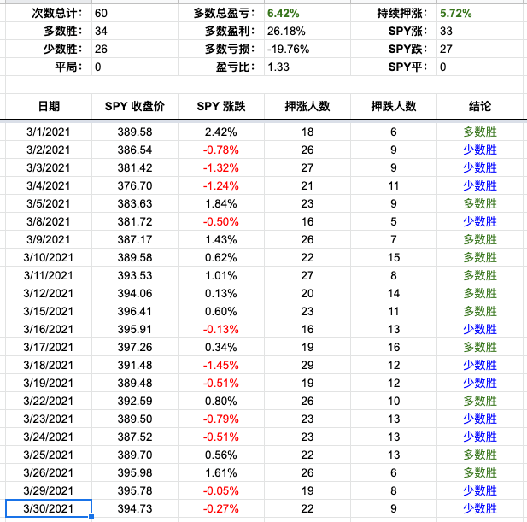527x522 pixels.
Task: Select the selected date cell 3/30/2021
Action: click(49, 508)
